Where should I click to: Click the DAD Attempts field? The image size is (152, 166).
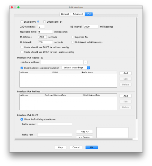[x=41, y=27]
